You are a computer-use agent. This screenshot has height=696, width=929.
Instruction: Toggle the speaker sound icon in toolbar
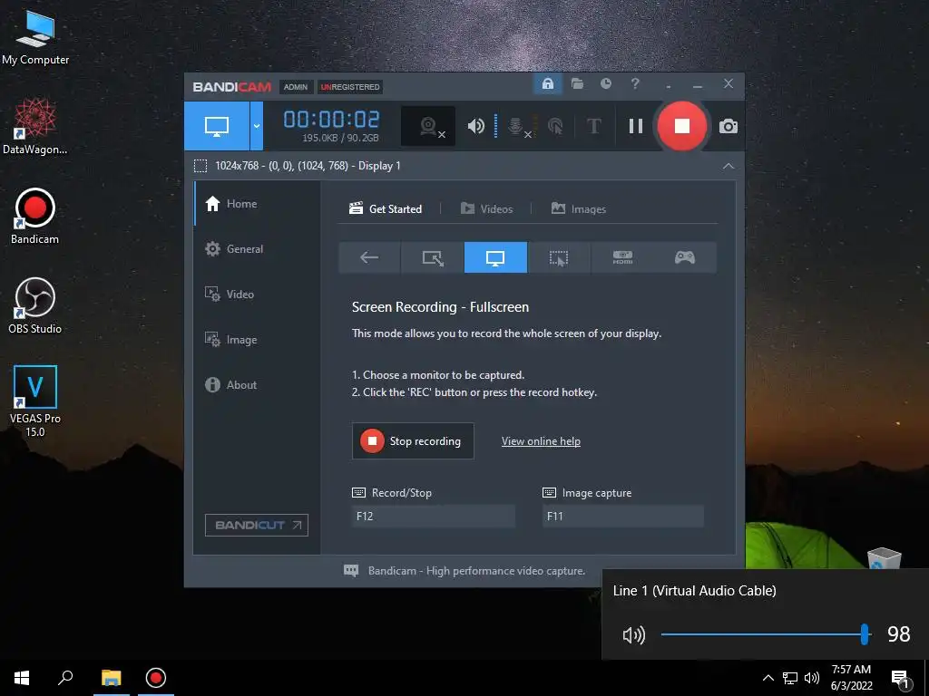coord(475,126)
